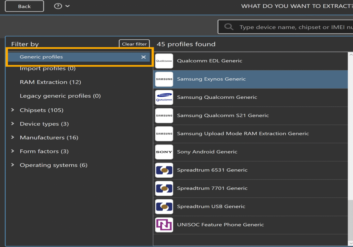353x247 pixels.
Task: Click the device name search field
Action: coord(295,27)
